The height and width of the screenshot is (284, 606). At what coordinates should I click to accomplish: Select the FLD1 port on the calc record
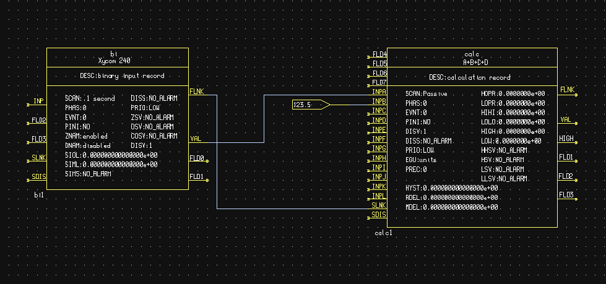click(x=566, y=158)
